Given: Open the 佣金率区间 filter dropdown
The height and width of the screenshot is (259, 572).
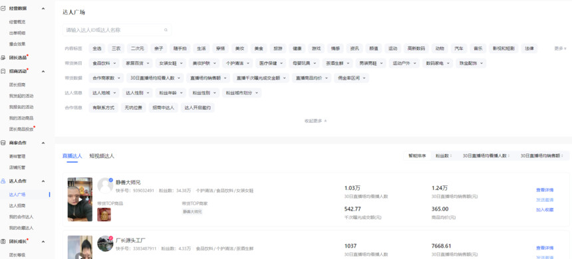Looking at the screenshot, I should [x=351, y=78].
